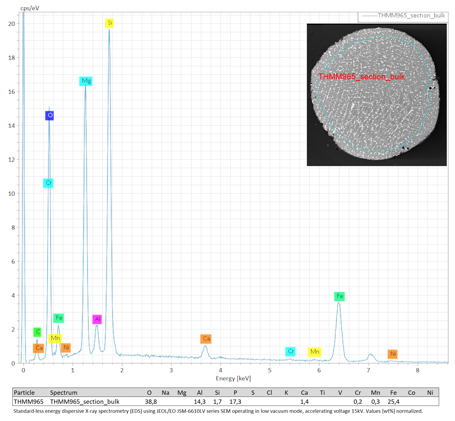This screenshot has width=455, height=421.
Task: Click the green C element label
Action: [37, 332]
